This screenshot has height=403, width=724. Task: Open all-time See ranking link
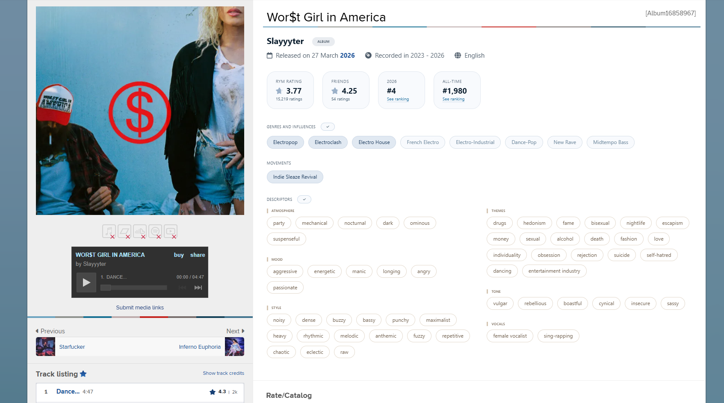[453, 99]
